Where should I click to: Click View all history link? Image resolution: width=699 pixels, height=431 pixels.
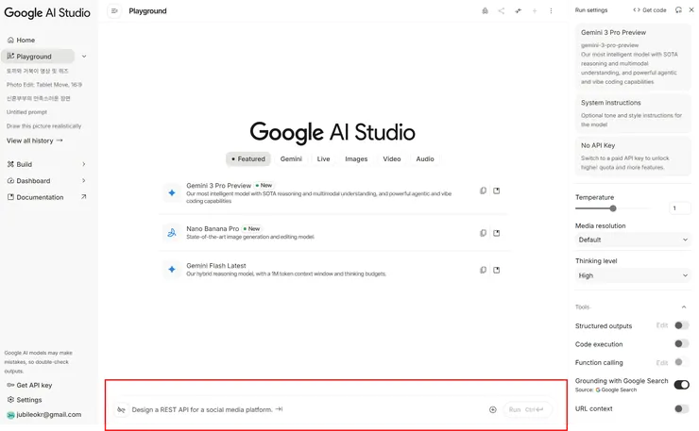coord(35,141)
